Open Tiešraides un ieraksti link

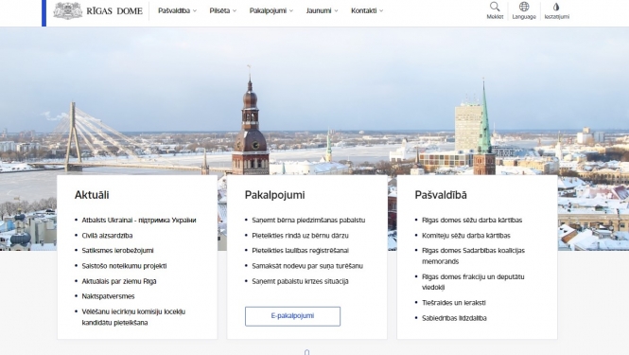(x=454, y=303)
